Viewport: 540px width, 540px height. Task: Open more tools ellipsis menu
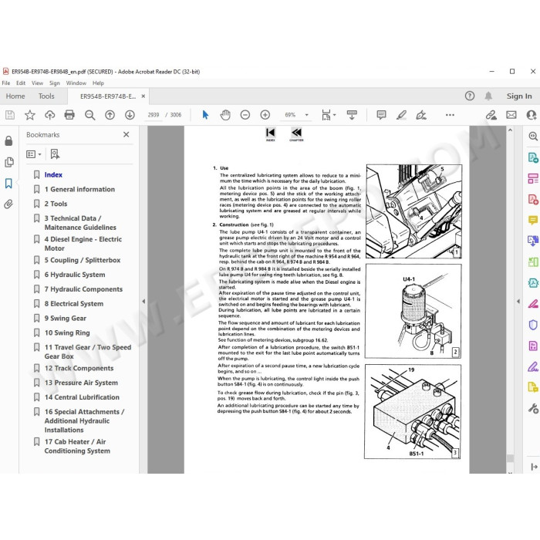tap(450, 115)
